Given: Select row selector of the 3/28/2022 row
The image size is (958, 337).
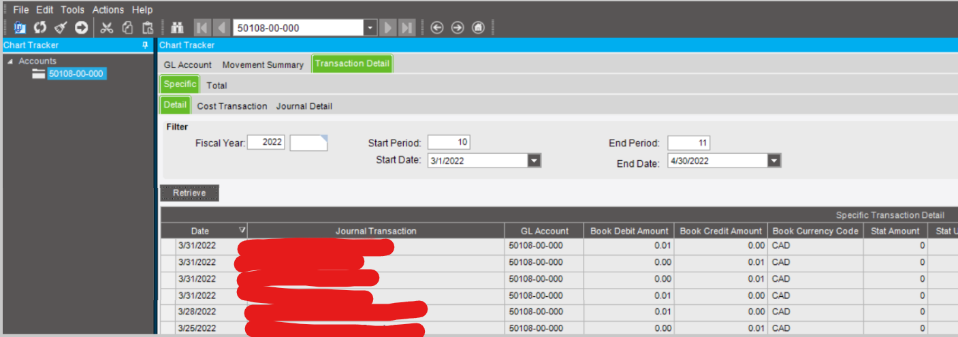Looking at the screenshot, I should pyautogui.click(x=168, y=312).
